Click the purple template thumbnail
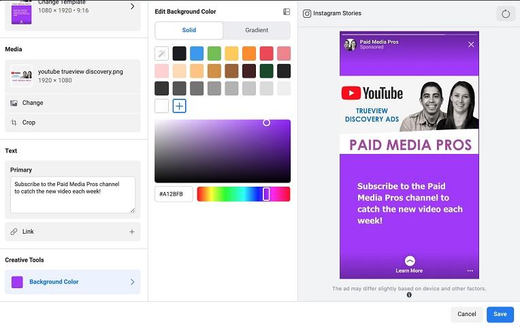The height and width of the screenshot is (327, 520). coord(22,13)
